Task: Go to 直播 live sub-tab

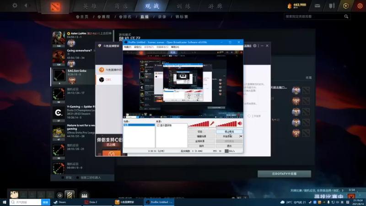Action: (x=145, y=17)
